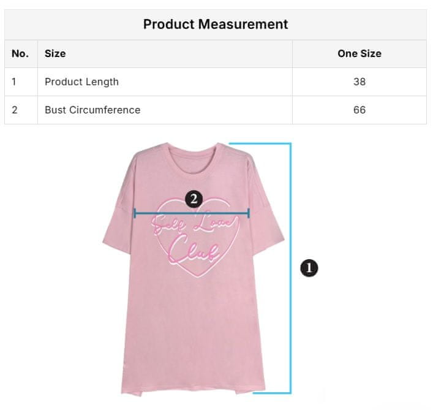This screenshot has width=433, height=410.
Task: Select the "Product Length" row label
Action: (81, 82)
